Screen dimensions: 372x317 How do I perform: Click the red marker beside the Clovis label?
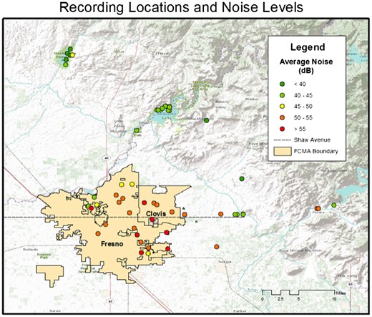coord(152,220)
